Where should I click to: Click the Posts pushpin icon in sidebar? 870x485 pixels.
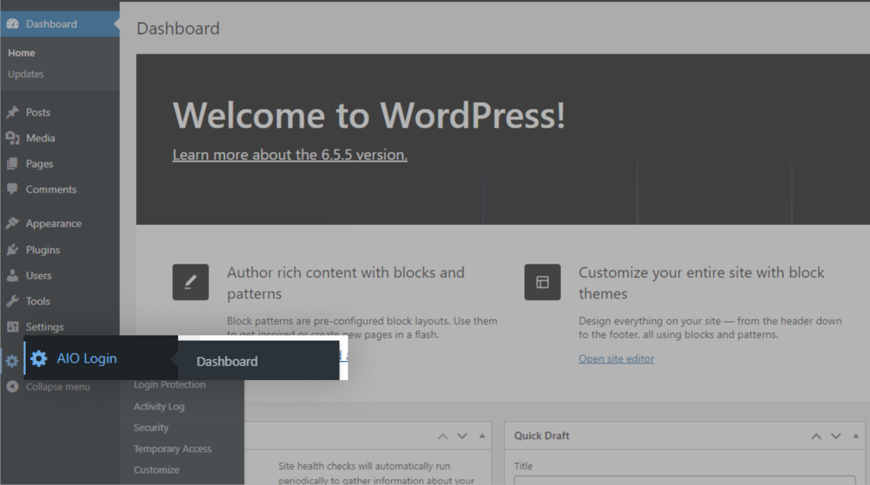pyautogui.click(x=12, y=113)
